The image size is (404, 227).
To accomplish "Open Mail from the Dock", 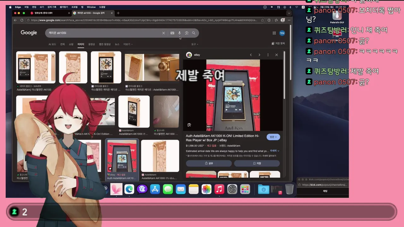I will coord(181,189).
